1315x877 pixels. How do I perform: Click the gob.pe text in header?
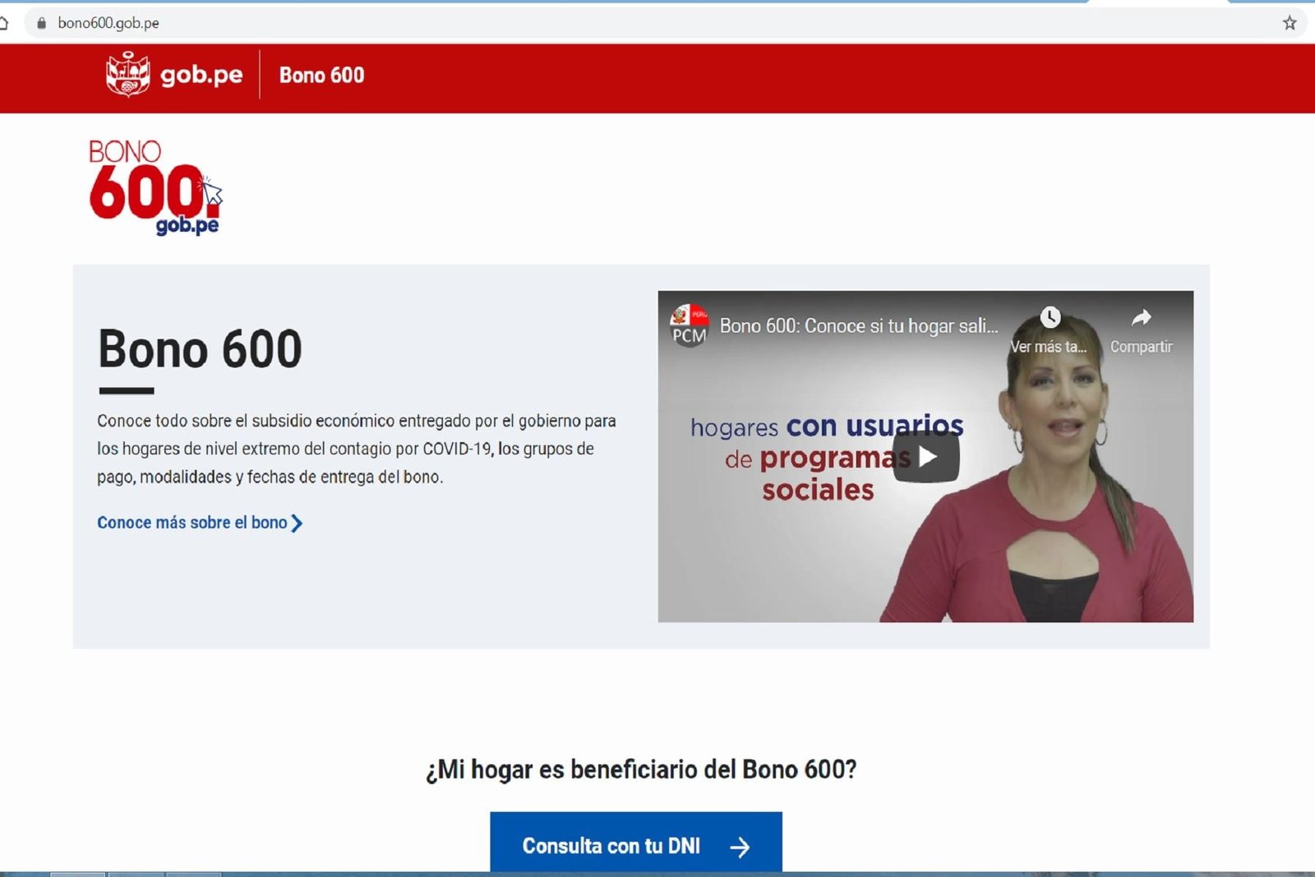(x=201, y=75)
